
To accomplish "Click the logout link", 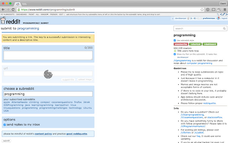I will point(224,18).
